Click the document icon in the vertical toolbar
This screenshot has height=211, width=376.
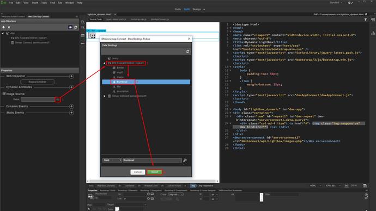click(83, 22)
